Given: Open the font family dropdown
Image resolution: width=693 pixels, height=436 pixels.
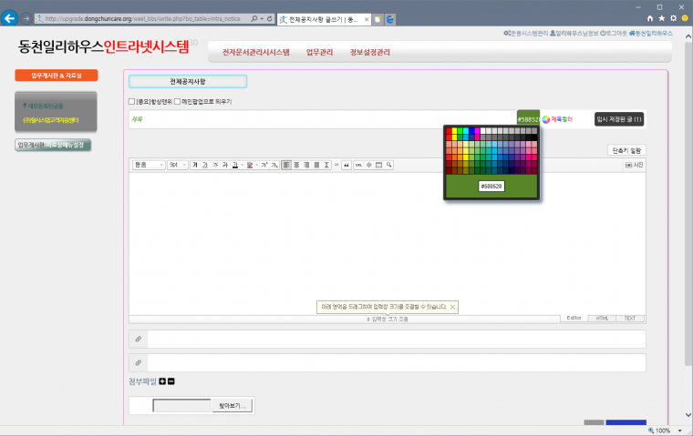Looking at the screenshot, I should (x=148, y=165).
